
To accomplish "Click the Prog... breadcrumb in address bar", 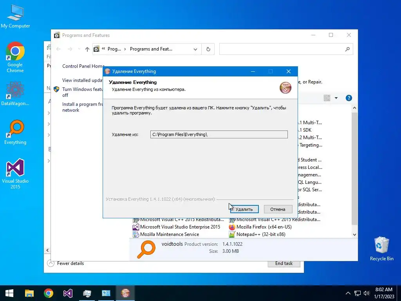I will pos(114,49).
